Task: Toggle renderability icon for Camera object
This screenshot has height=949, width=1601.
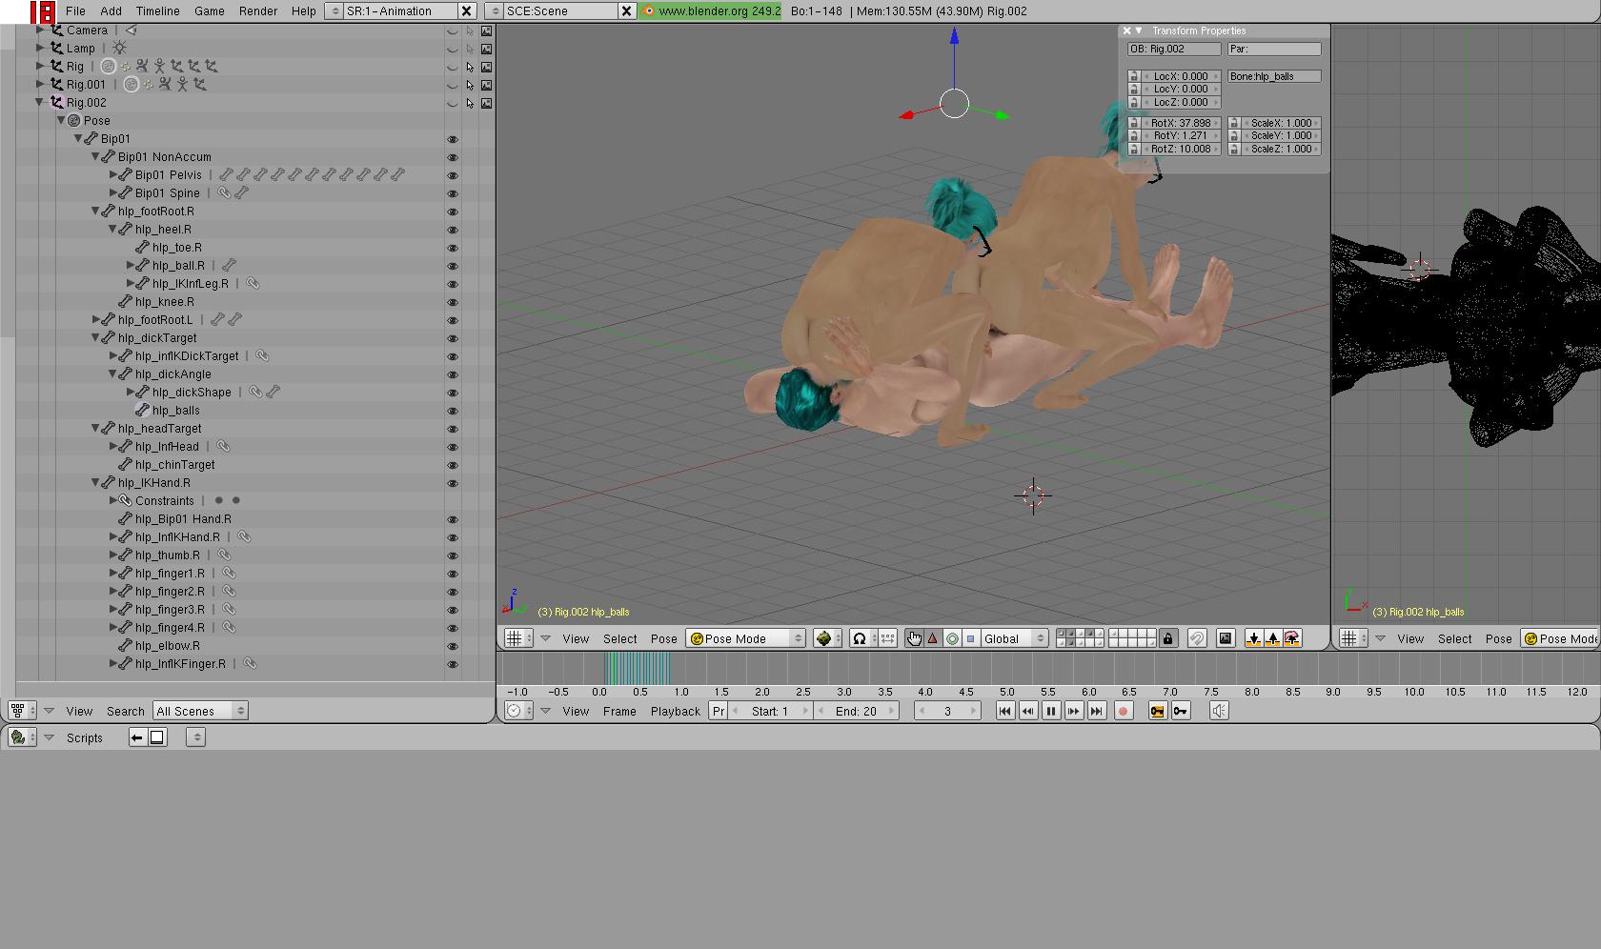Action: coord(487,30)
